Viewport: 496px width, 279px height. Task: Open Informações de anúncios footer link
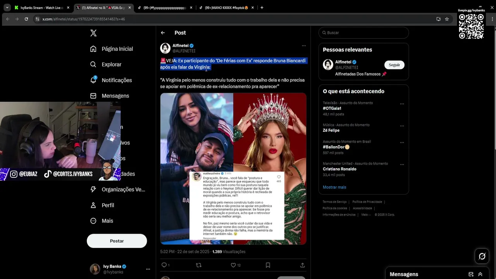click(339, 215)
